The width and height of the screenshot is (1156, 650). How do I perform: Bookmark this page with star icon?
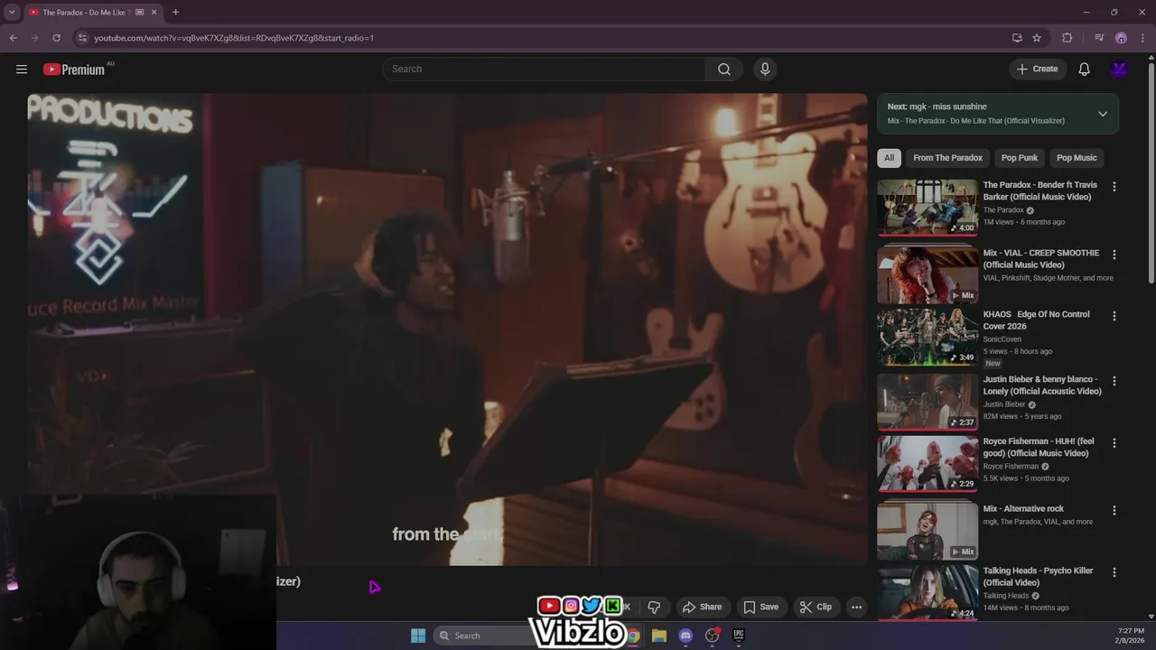1037,38
